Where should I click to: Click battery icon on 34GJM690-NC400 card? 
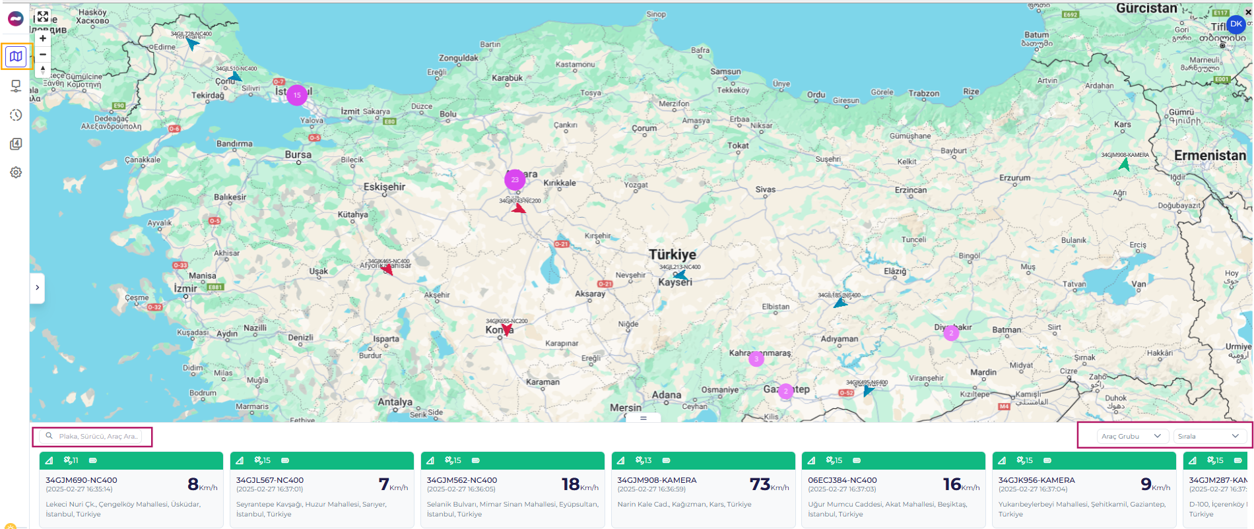tap(93, 460)
